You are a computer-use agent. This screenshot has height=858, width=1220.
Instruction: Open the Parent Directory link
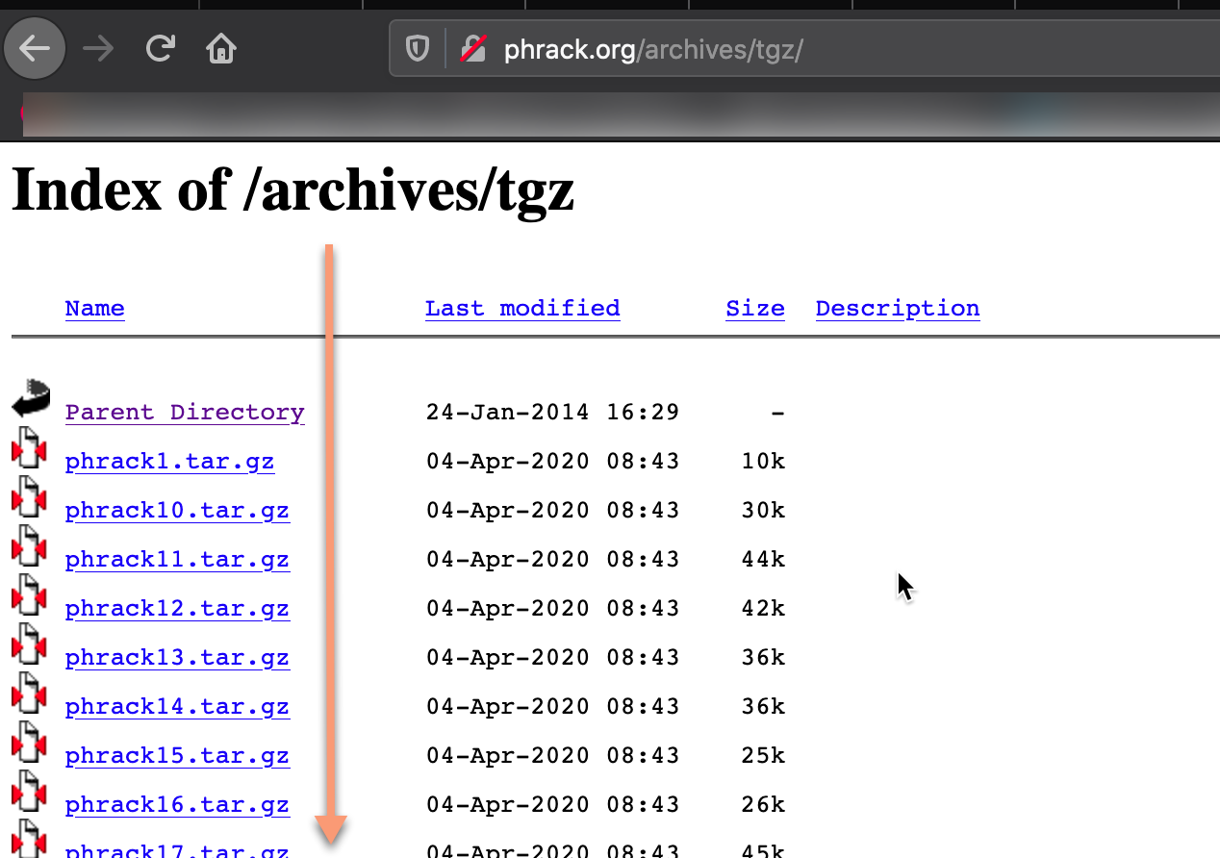point(185,413)
